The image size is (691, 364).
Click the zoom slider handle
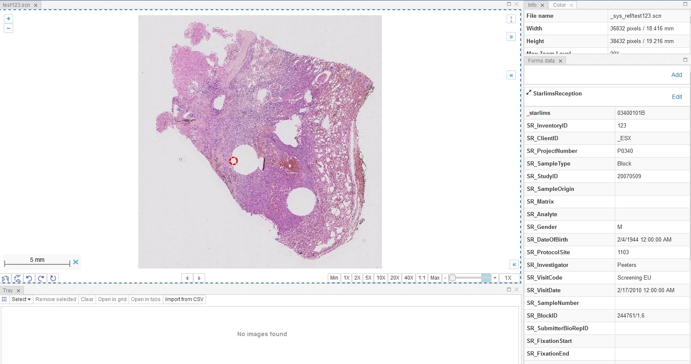click(452, 278)
